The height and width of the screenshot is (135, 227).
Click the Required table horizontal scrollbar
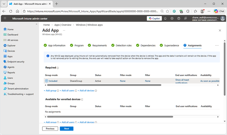pos(104,85)
